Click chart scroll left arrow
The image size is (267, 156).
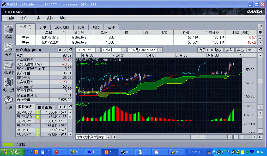point(114,137)
